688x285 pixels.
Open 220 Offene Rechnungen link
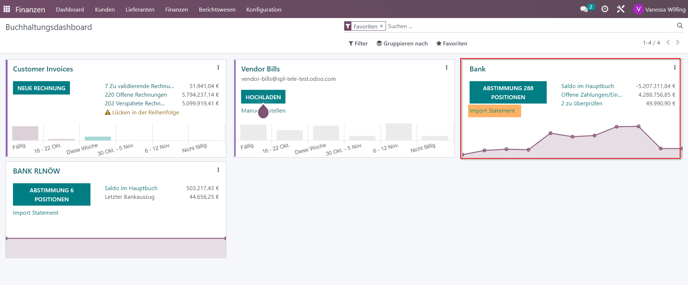(x=136, y=95)
